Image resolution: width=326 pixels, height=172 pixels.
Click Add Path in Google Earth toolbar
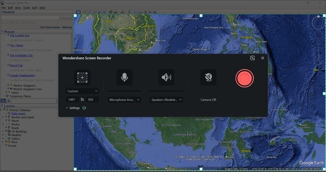[95, 12]
